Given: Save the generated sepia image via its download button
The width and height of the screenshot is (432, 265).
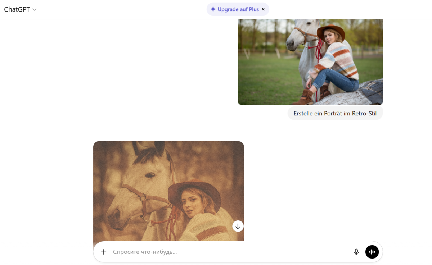Looking at the screenshot, I should coord(238,226).
